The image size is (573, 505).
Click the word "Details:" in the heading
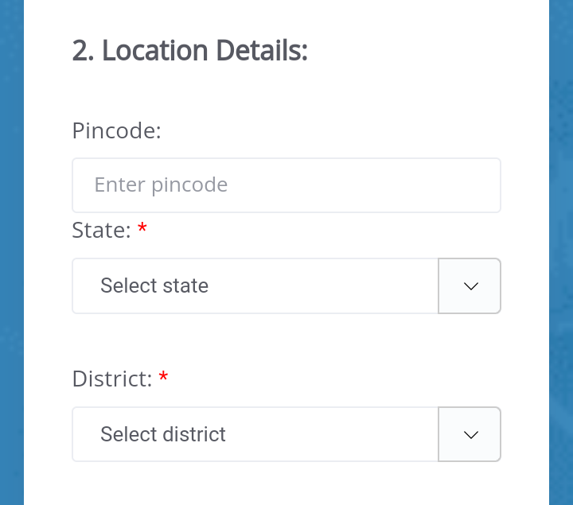pos(261,52)
